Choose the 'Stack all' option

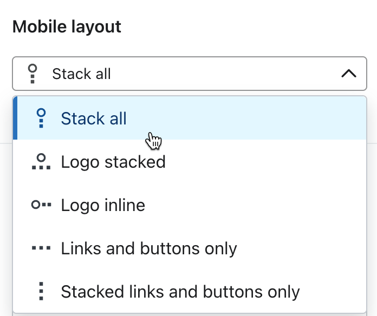(94, 118)
